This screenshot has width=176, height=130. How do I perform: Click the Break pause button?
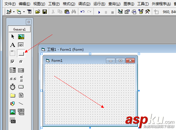[106, 12]
